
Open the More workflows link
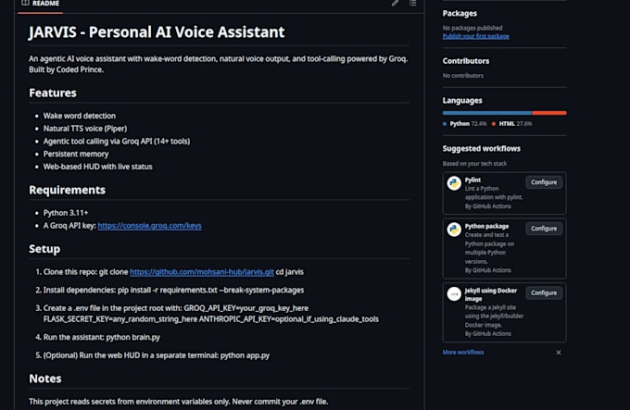tap(463, 353)
